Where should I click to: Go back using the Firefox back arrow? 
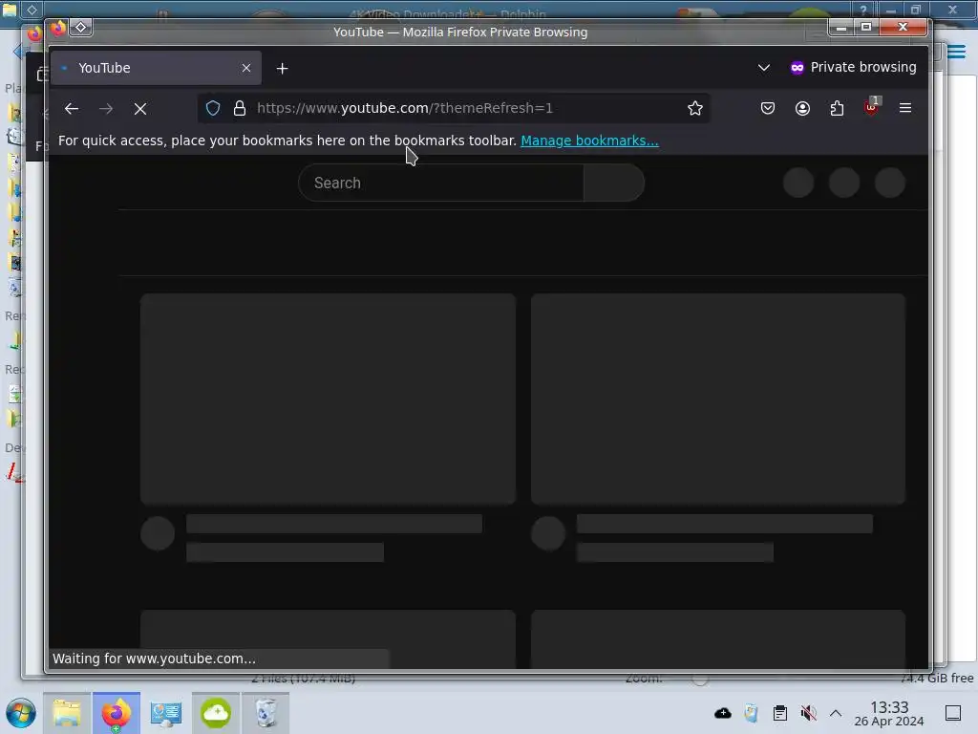click(x=72, y=109)
